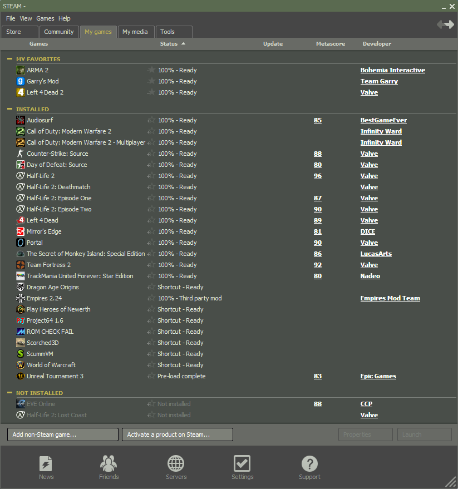Sort list by Status column header
The width and height of the screenshot is (458, 489).
(173, 43)
